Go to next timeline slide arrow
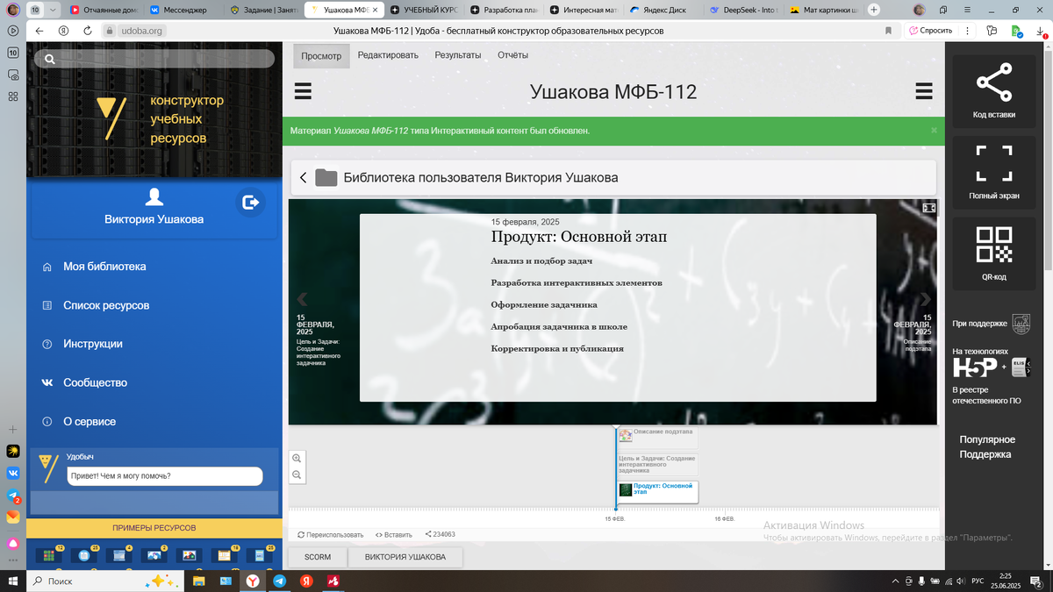Viewport: 1053px width, 592px height. click(x=924, y=300)
